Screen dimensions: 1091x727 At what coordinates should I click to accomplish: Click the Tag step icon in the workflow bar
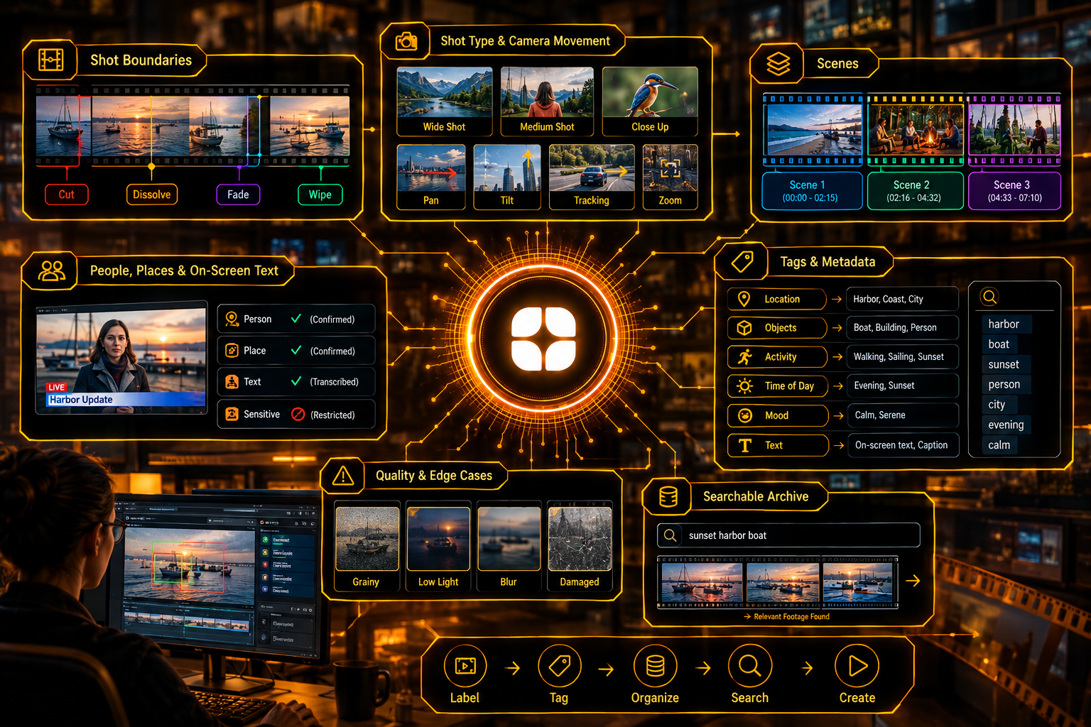tap(560, 666)
